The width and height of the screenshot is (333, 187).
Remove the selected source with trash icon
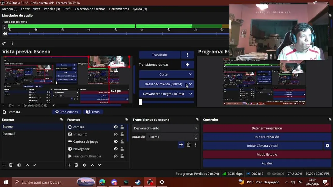76,165
